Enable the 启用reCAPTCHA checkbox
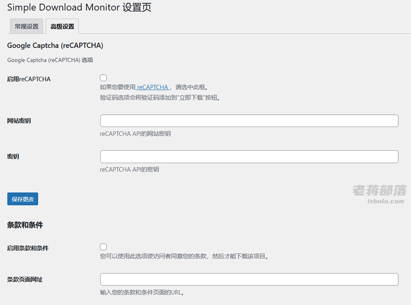The width and height of the screenshot is (411, 305). point(103,78)
